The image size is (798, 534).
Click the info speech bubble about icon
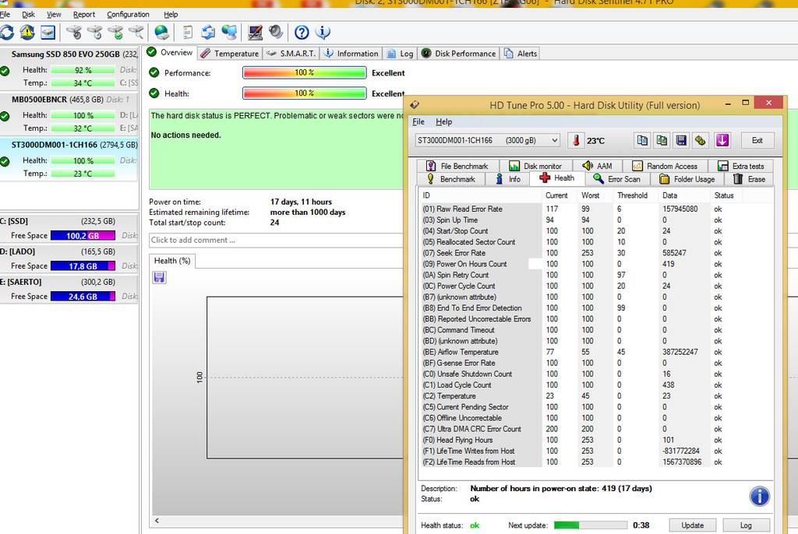click(323, 33)
